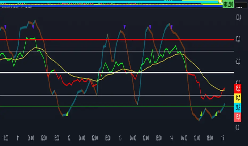Image resolution: width=248 pixels, height=146 pixels.
Task: Click the date 15 axis label
Action: pos(222,138)
